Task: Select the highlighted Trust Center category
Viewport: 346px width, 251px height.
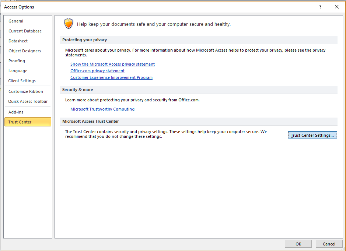Action: (x=28, y=122)
